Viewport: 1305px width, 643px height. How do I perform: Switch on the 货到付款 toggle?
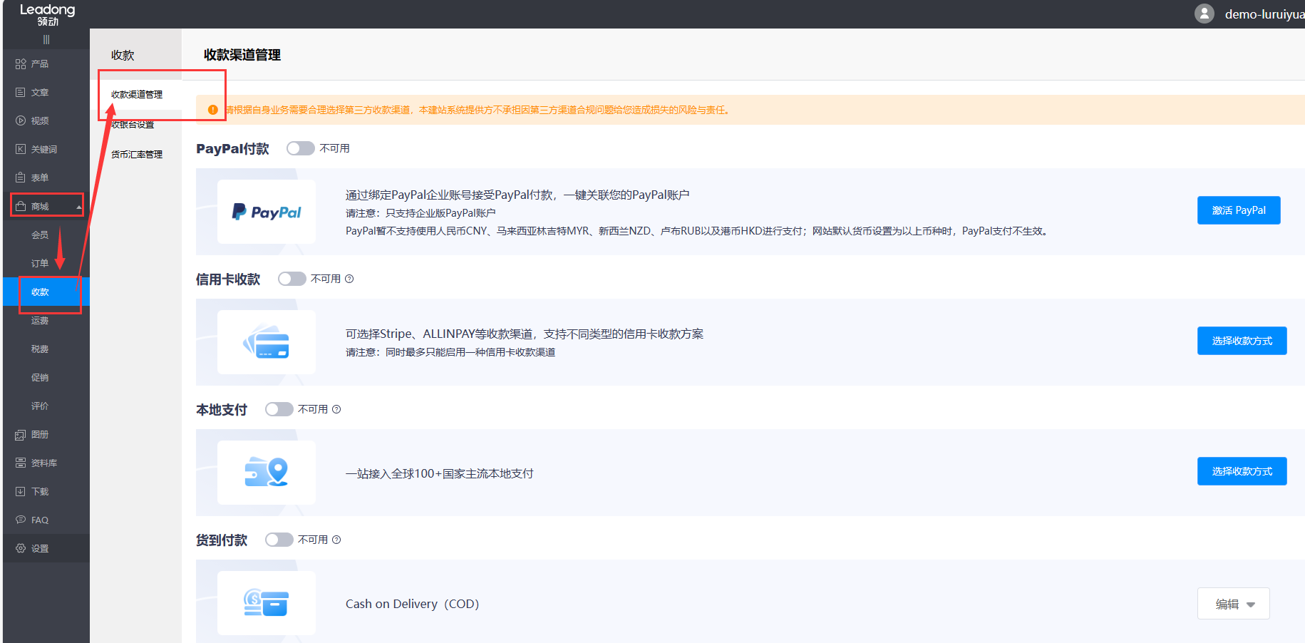(x=279, y=540)
